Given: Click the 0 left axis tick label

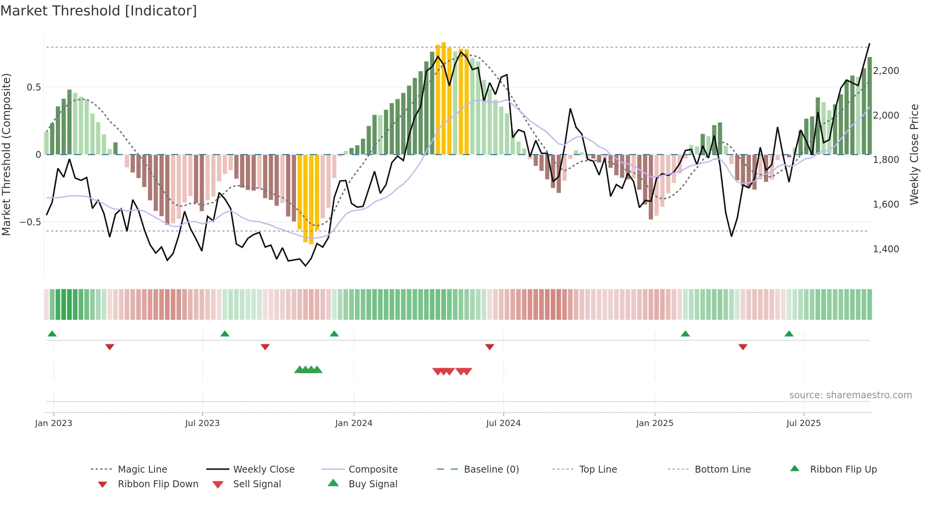Looking at the screenshot, I should click(x=38, y=155).
